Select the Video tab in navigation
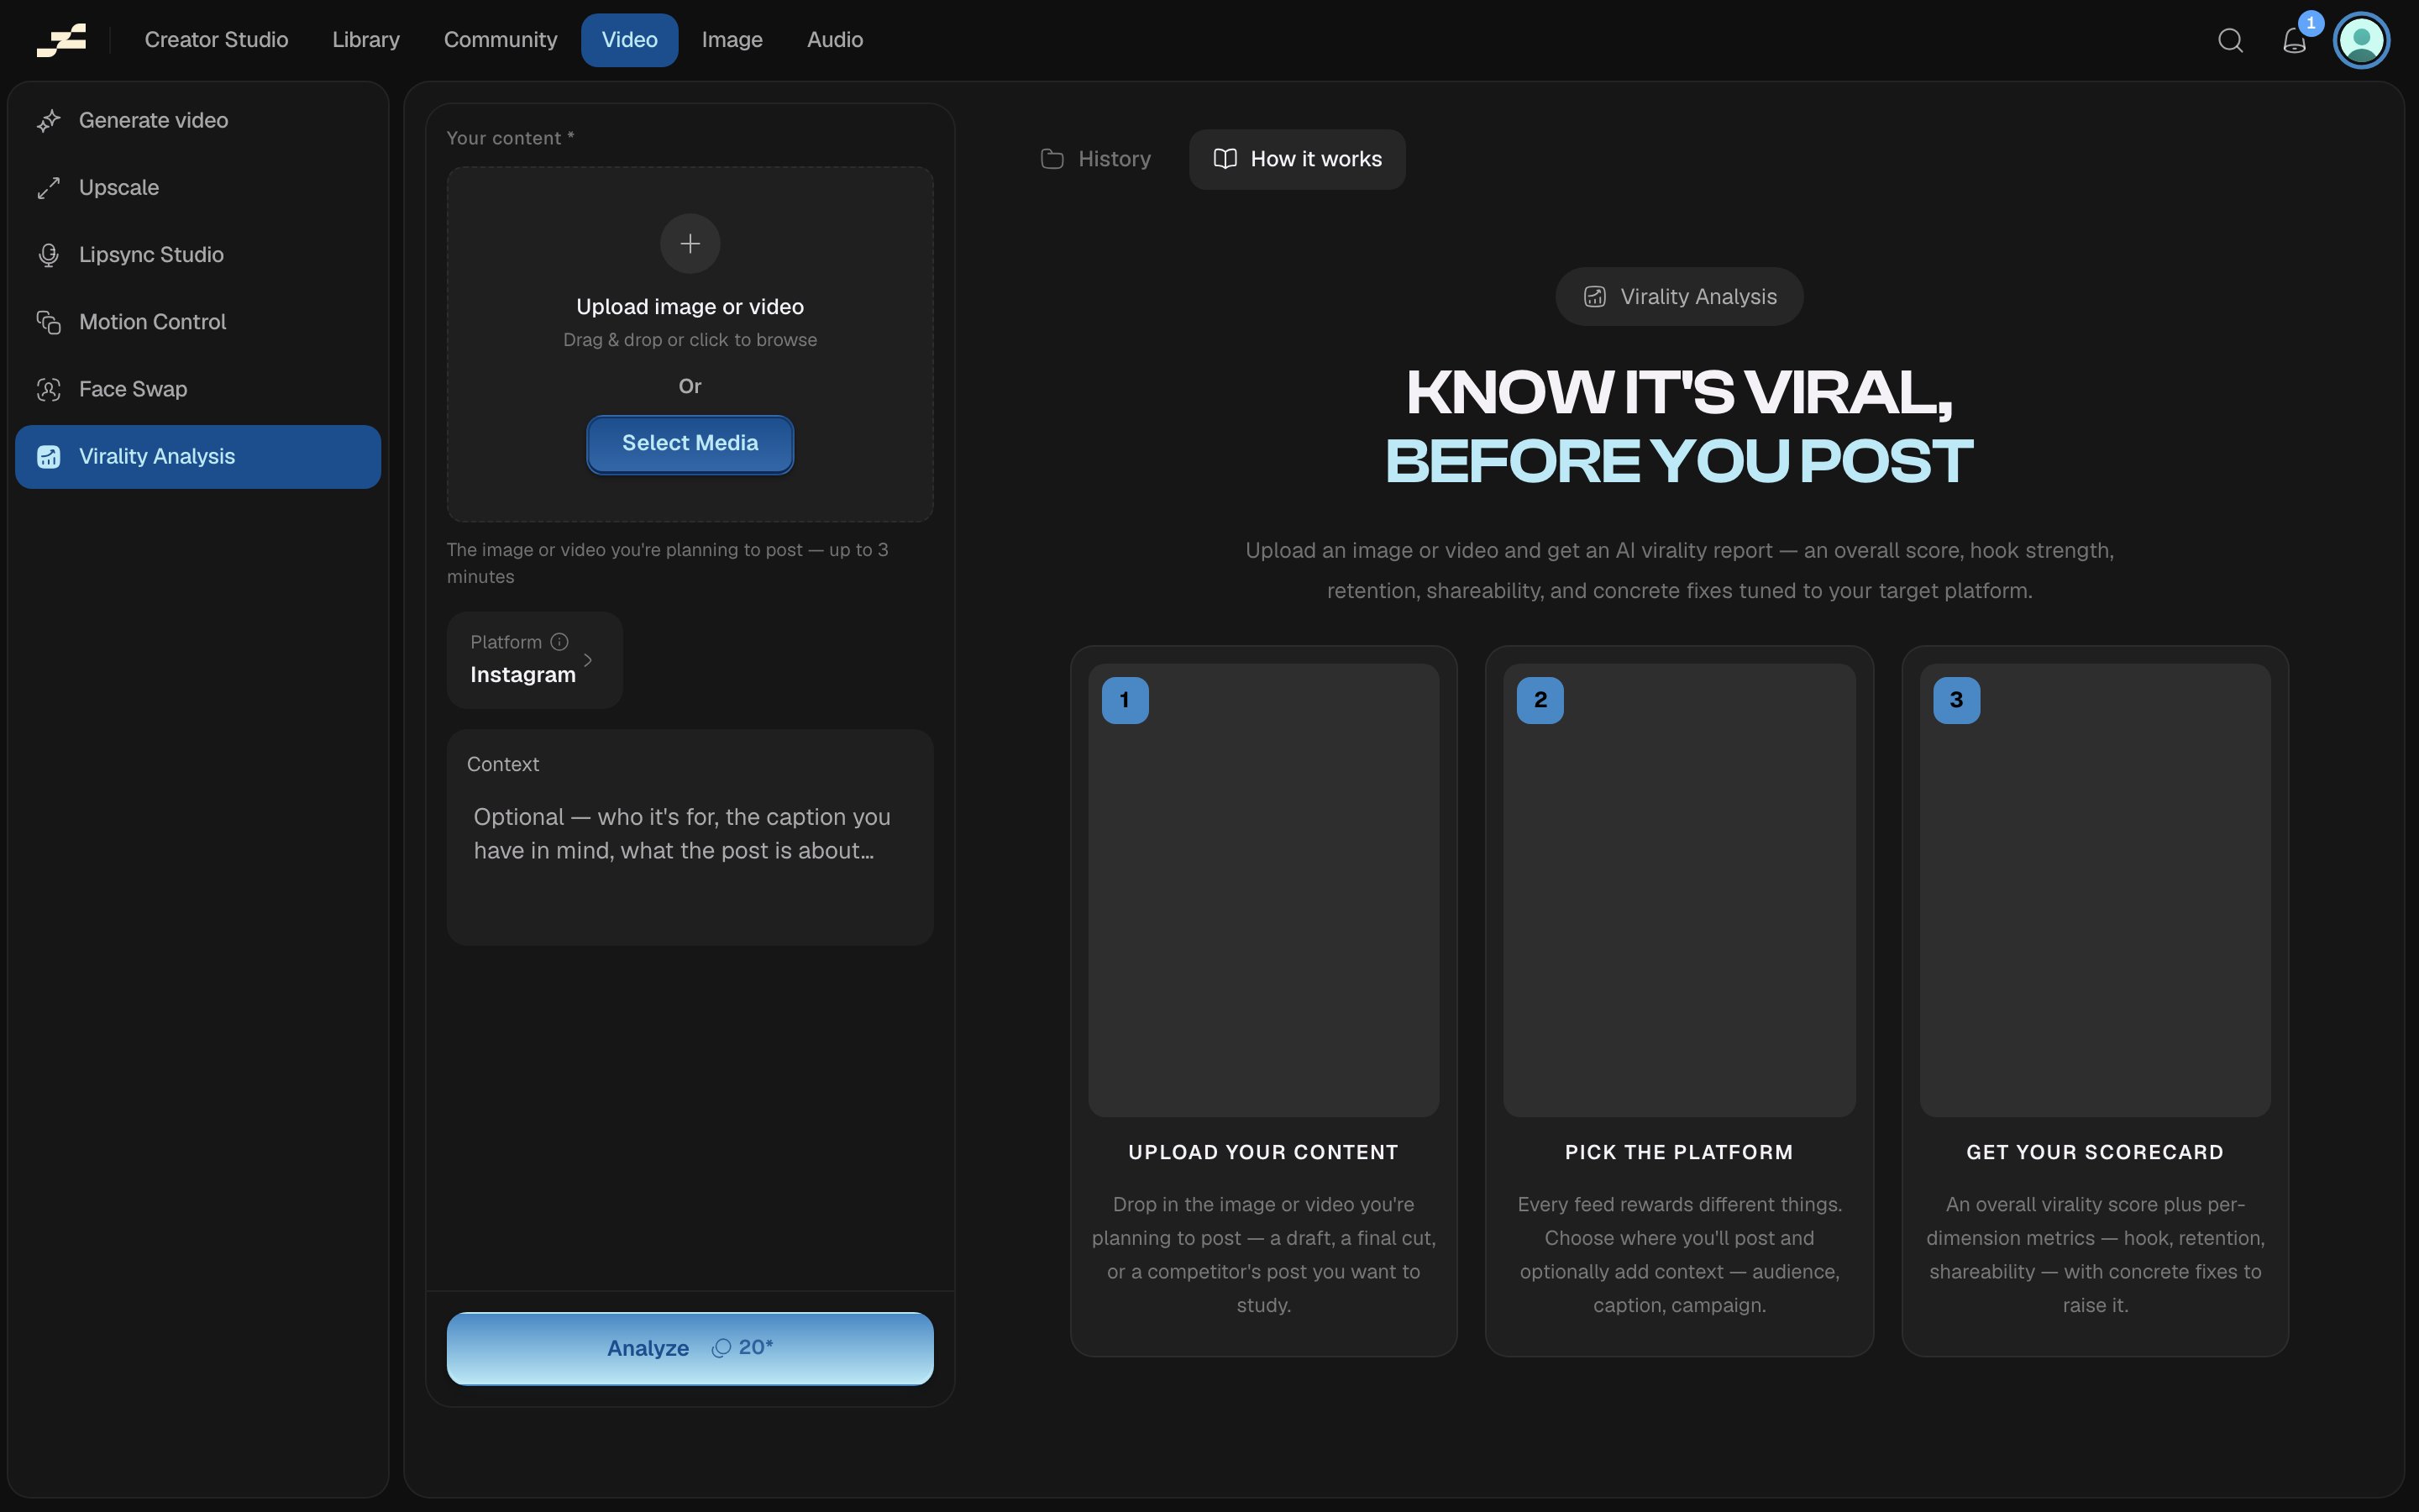This screenshot has height=1512, width=2419. tap(630, 40)
